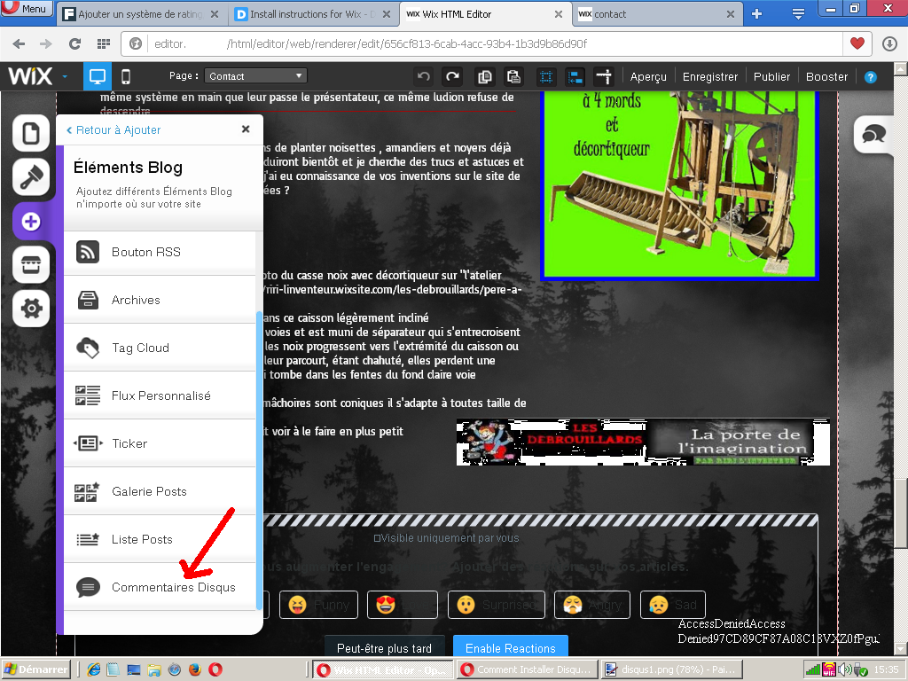
Task: Add Commentaires Disqus element
Action: 160,587
